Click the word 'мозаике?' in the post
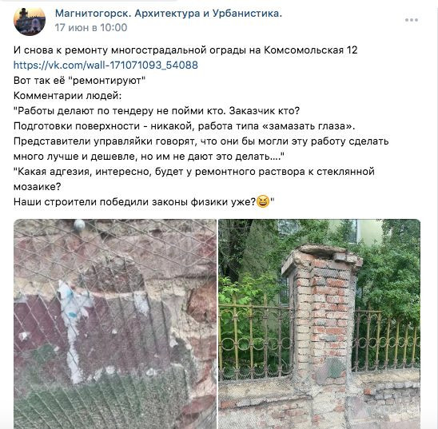Image resolution: width=438 pixels, height=429 pixels. tap(37, 187)
